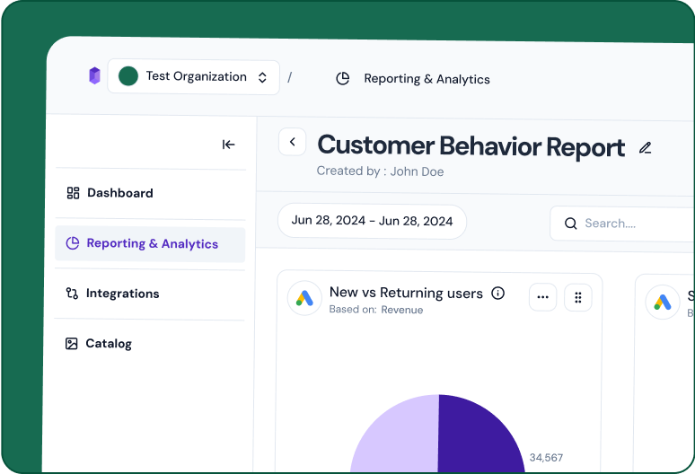Click the Integrations branch icon
Image resolution: width=695 pixels, height=474 pixels.
(x=72, y=294)
